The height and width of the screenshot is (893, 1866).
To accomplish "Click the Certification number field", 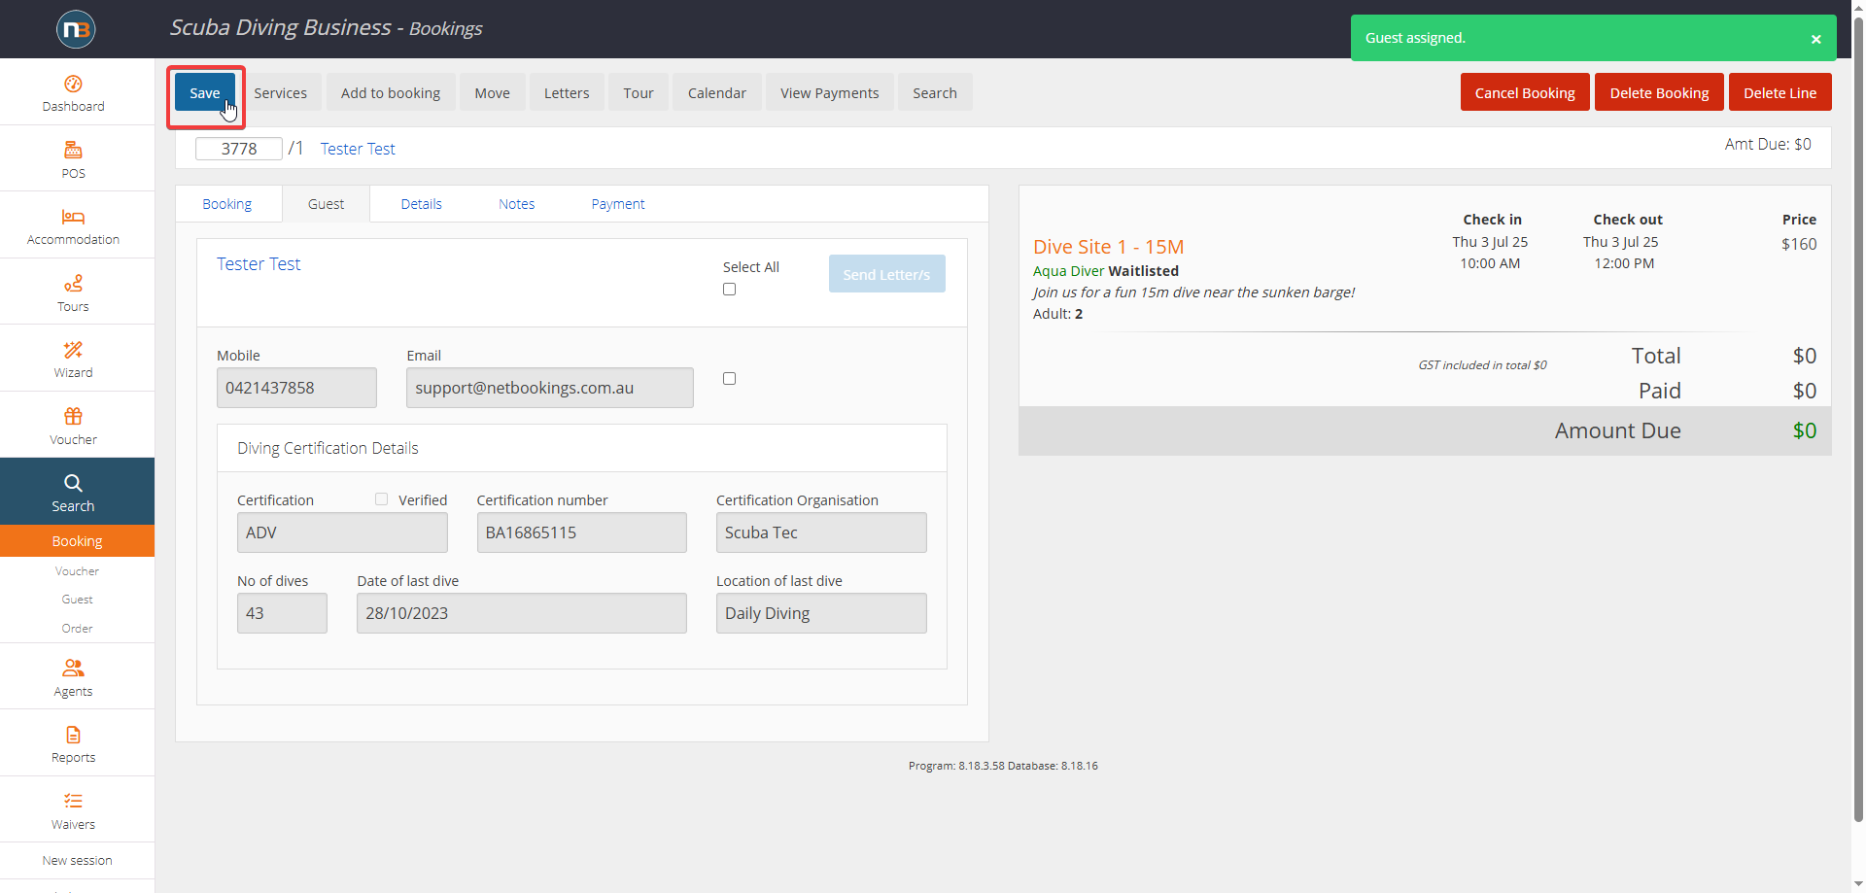I will coord(581,532).
